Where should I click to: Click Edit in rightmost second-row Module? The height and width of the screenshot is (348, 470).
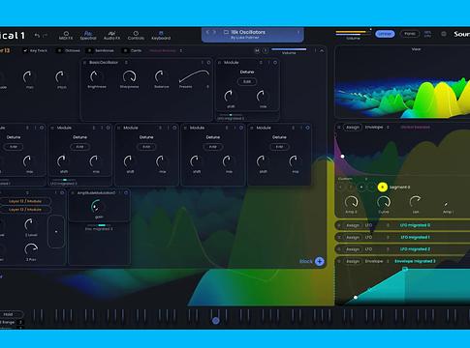pyautogui.click(x=279, y=147)
